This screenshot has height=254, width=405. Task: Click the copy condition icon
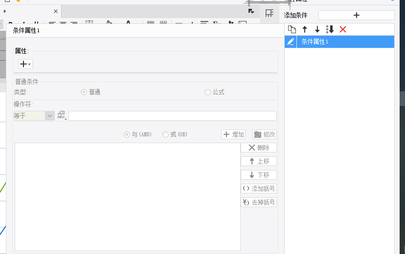[292, 30]
